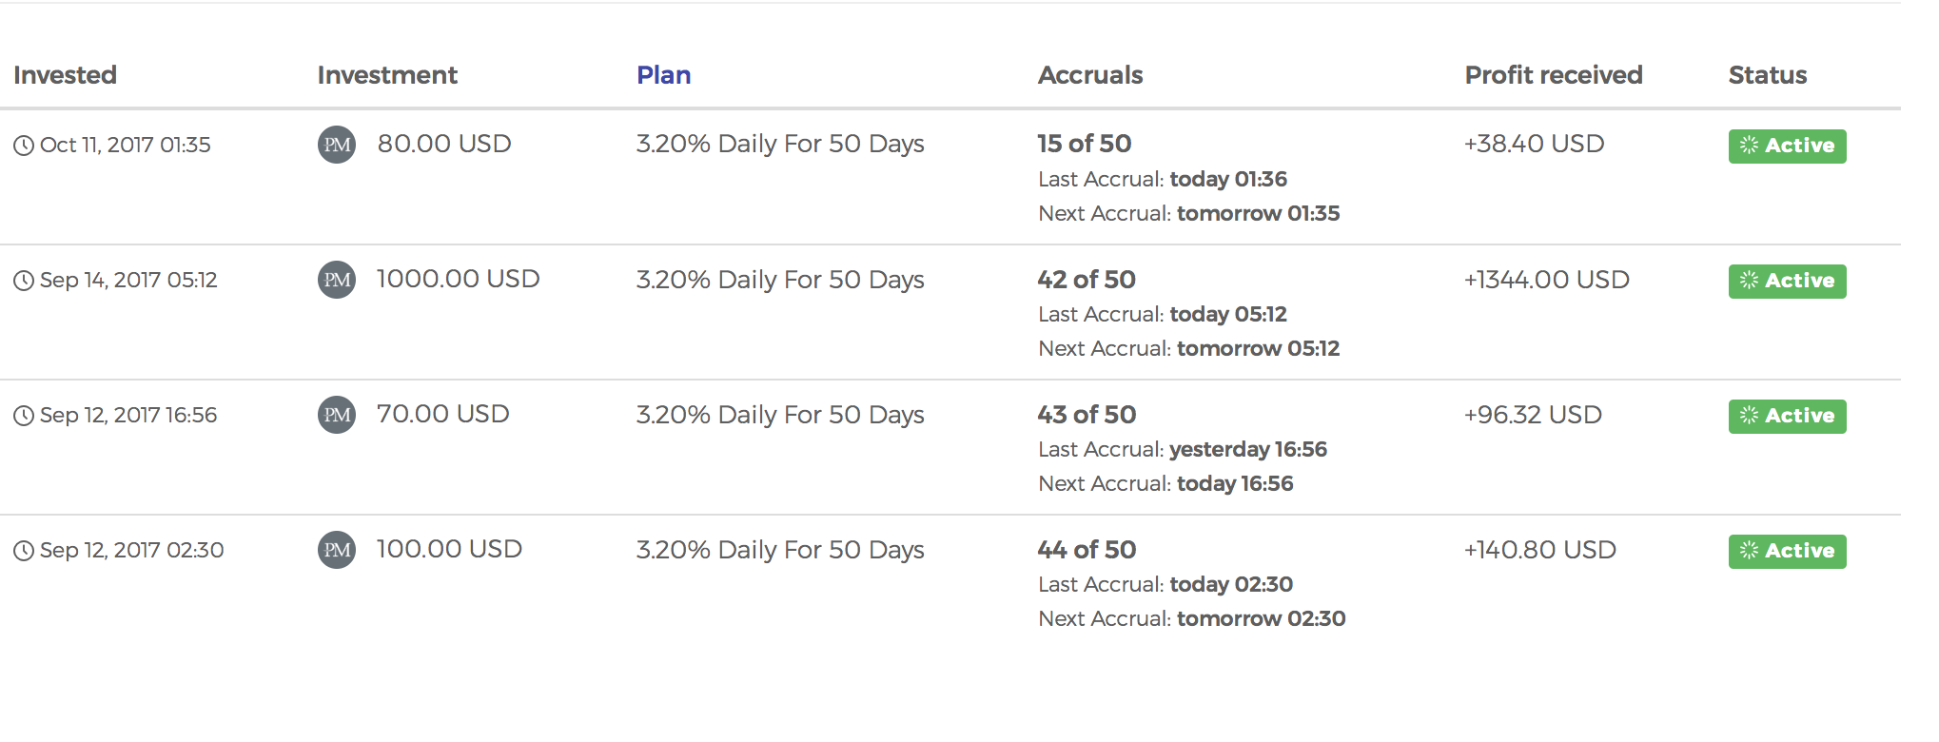Click the Investment column header

387,75
